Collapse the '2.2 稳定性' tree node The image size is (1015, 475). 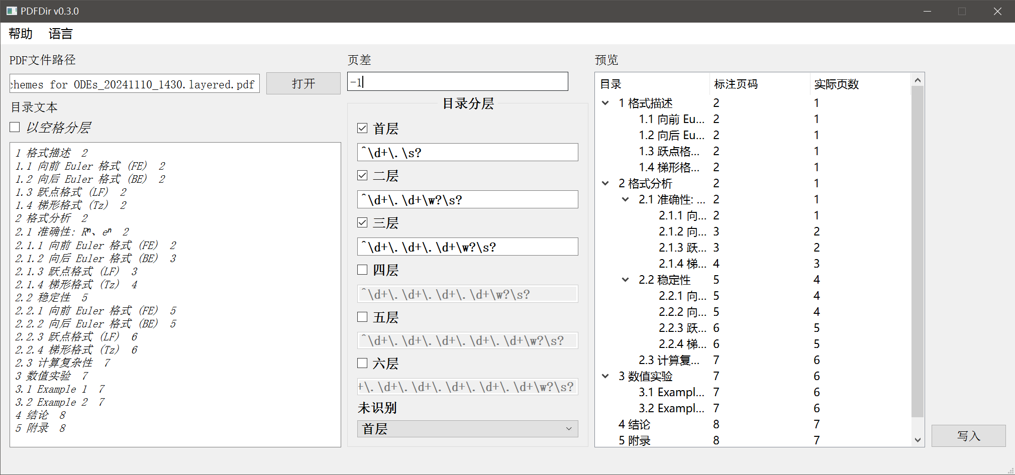coord(626,280)
